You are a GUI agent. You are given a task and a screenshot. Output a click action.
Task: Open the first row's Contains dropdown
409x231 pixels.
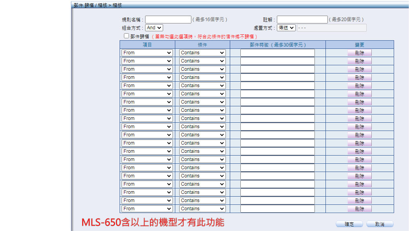tap(202, 53)
